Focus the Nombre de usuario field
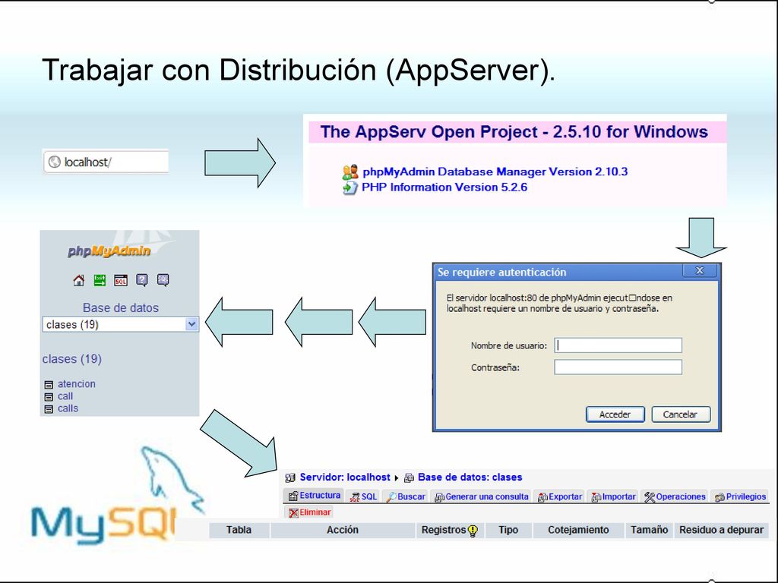Screen dimensions: 778x583 tap(618, 345)
